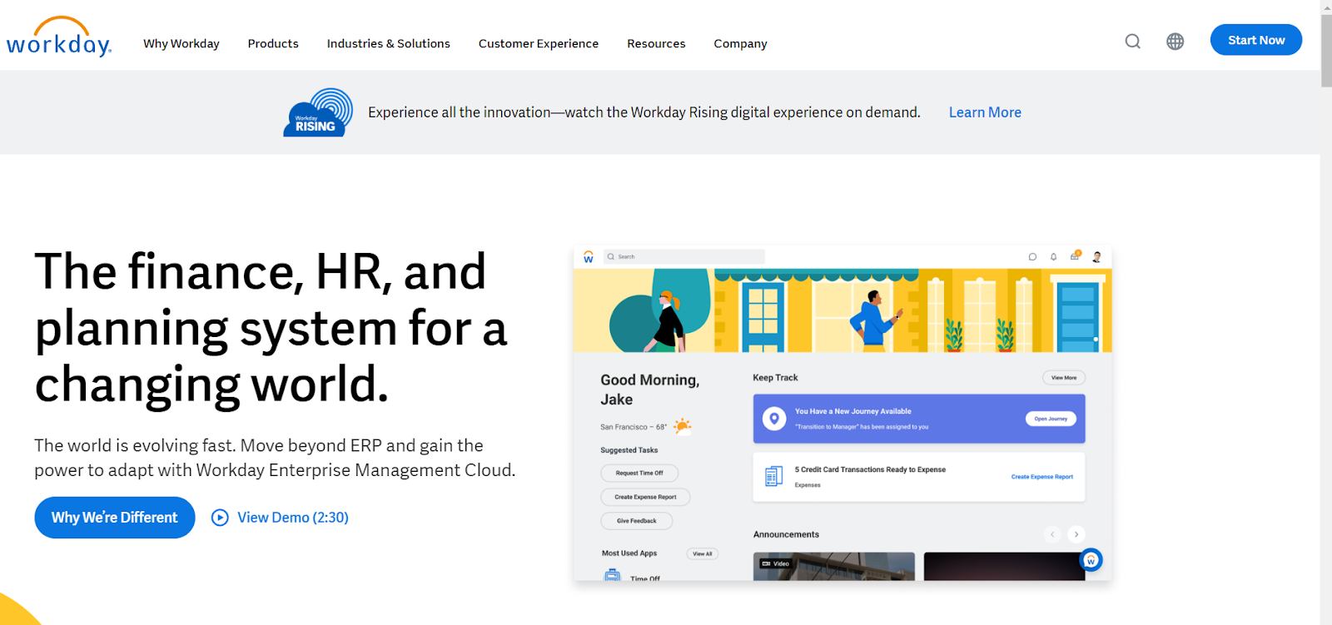This screenshot has height=625, width=1332.
Task: Open the Company menu
Action: 740,43
